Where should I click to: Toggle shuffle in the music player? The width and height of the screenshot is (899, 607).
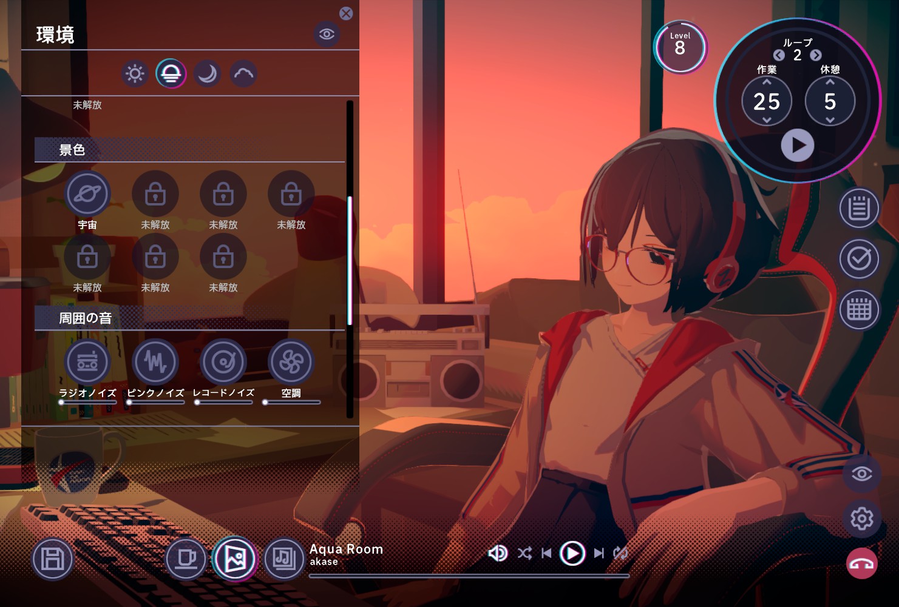524,553
